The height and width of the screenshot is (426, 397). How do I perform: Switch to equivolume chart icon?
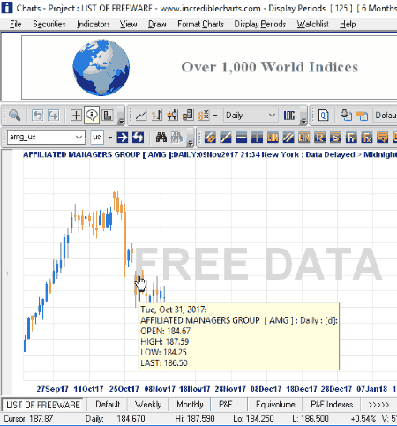pyautogui.click(x=188, y=116)
